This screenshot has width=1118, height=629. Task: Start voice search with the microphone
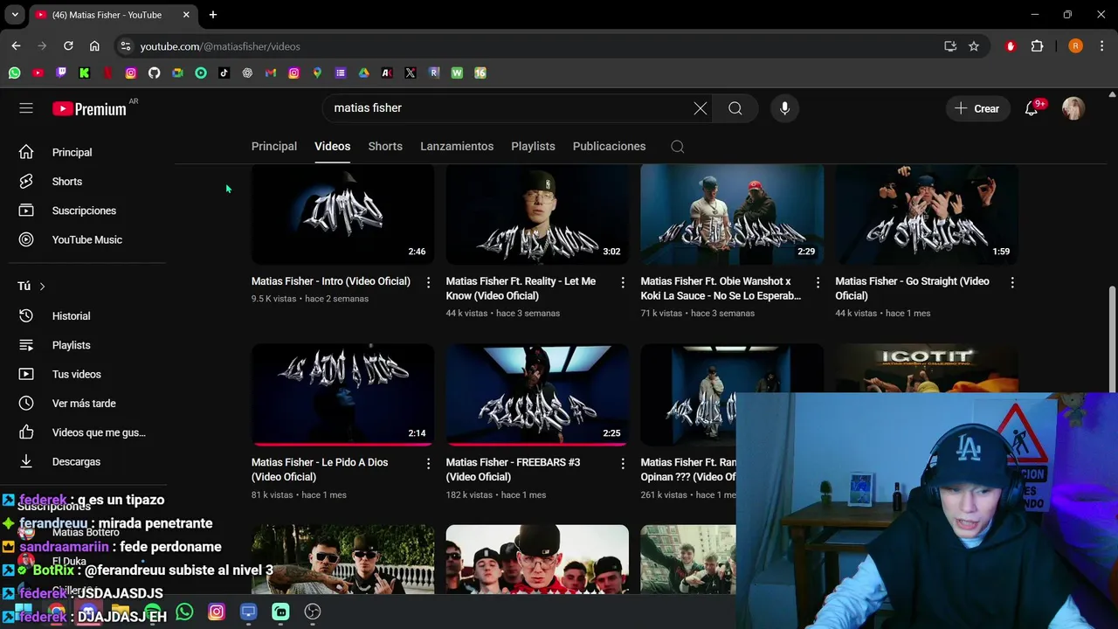(x=784, y=108)
